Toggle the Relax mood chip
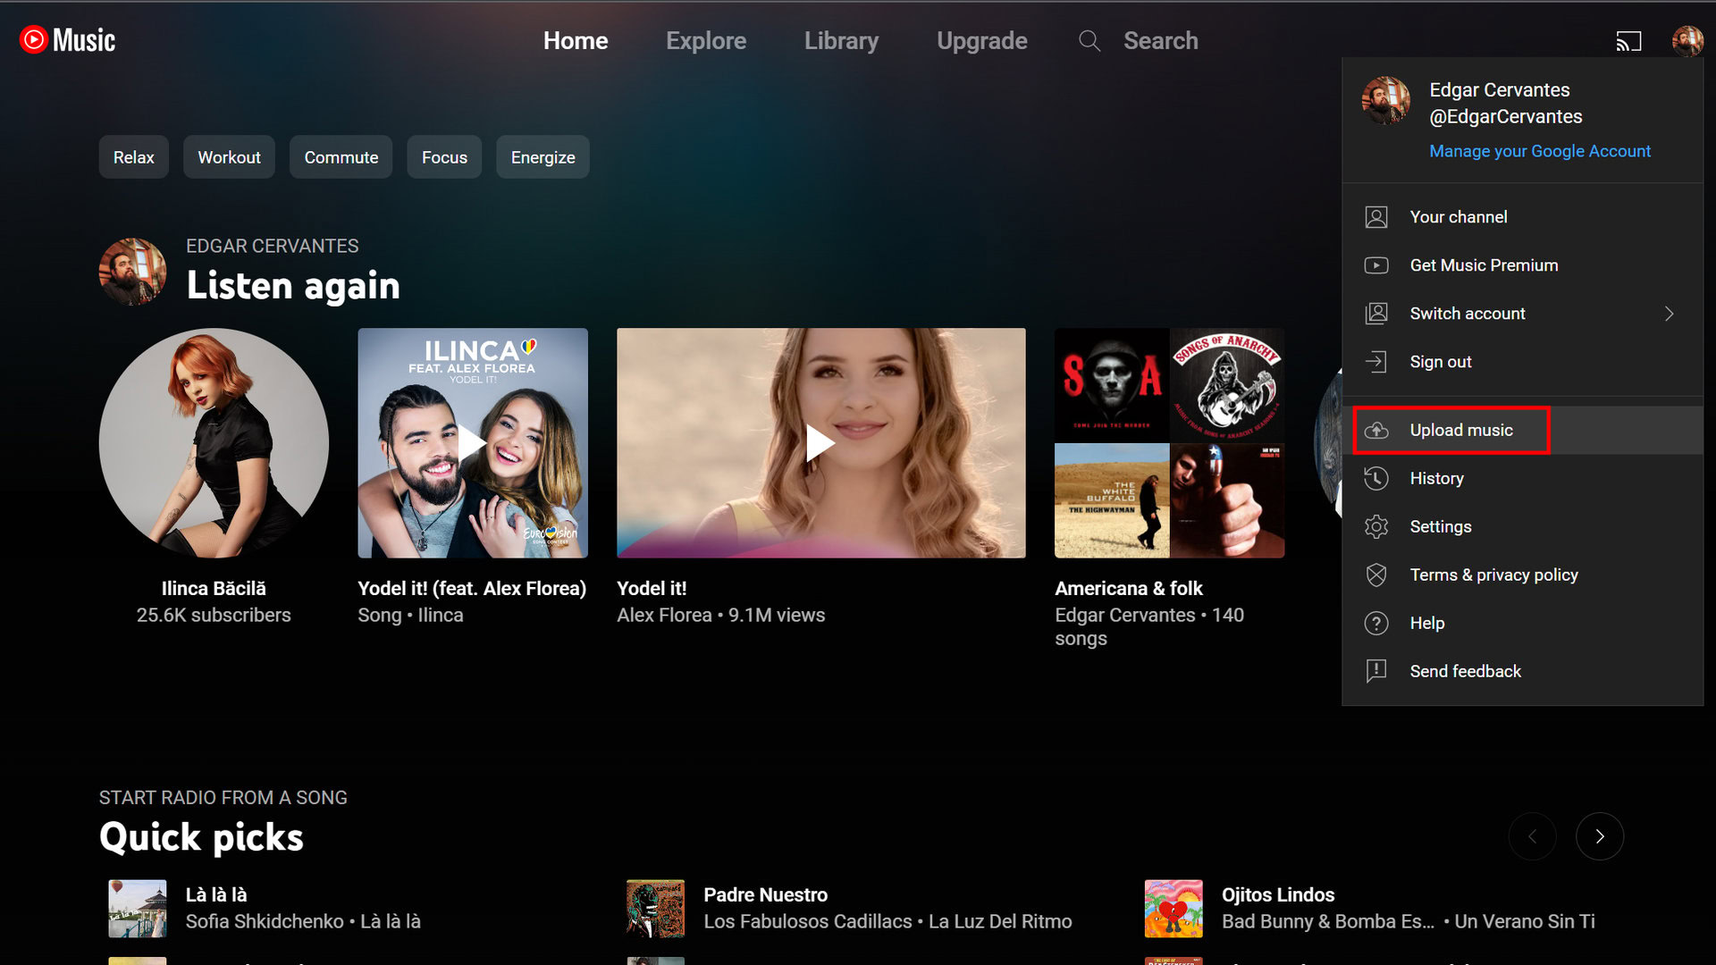This screenshot has width=1716, height=965. [133, 157]
